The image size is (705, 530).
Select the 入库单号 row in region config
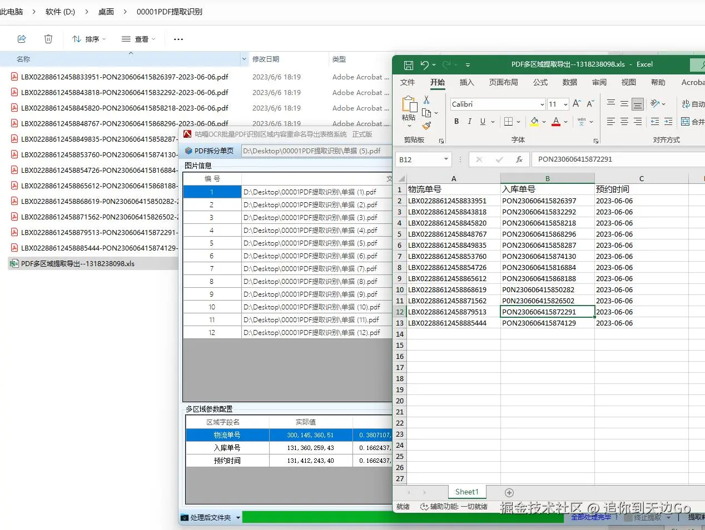pos(289,448)
